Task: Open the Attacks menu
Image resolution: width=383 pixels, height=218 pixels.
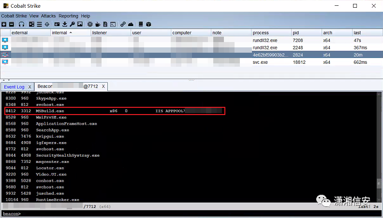Action: pos(48,16)
